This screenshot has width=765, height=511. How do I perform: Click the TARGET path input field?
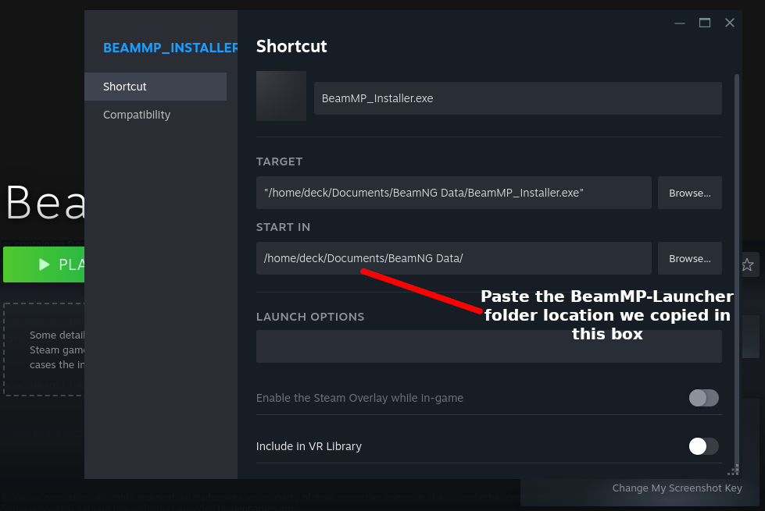click(x=454, y=193)
